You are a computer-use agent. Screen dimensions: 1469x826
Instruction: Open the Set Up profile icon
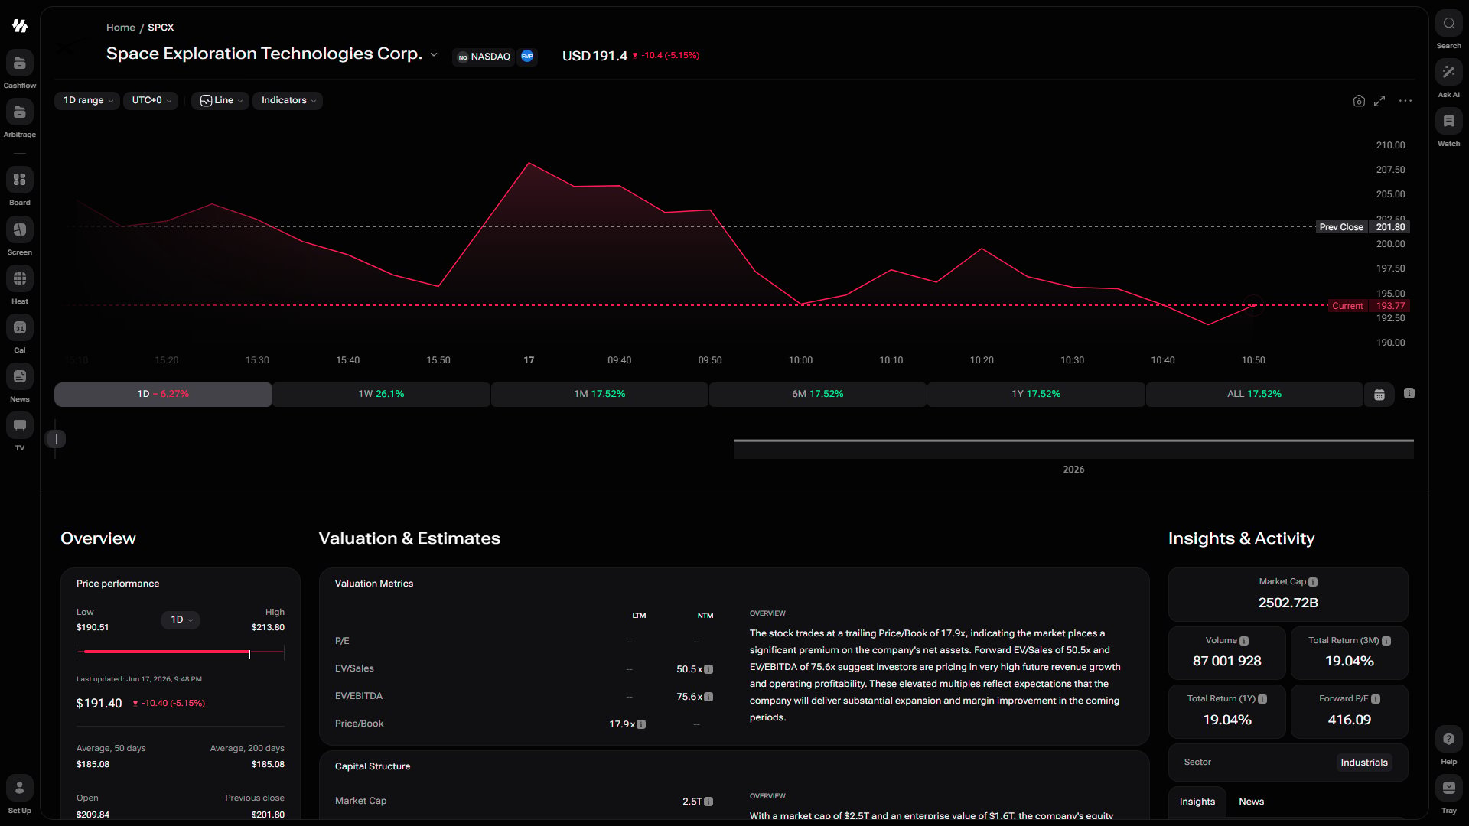(20, 788)
